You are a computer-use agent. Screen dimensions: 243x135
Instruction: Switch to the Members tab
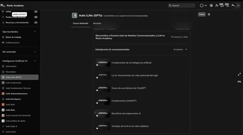[97, 23]
